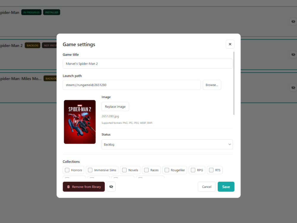Edit the Game title field
The width and height of the screenshot is (297, 223).
pyautogui.click(x=148, y=64)
